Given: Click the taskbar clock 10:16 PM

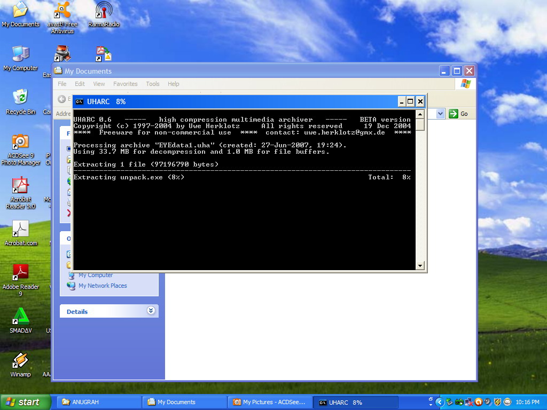Looking at the screenshot, I should [527, 402].
